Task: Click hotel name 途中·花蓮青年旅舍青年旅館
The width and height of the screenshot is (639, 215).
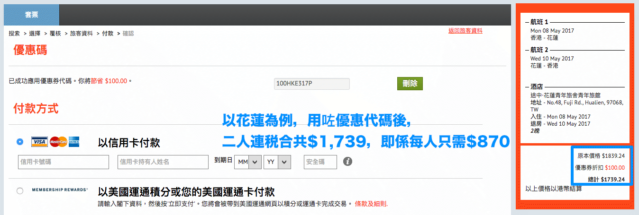Action: pos(566,95)
